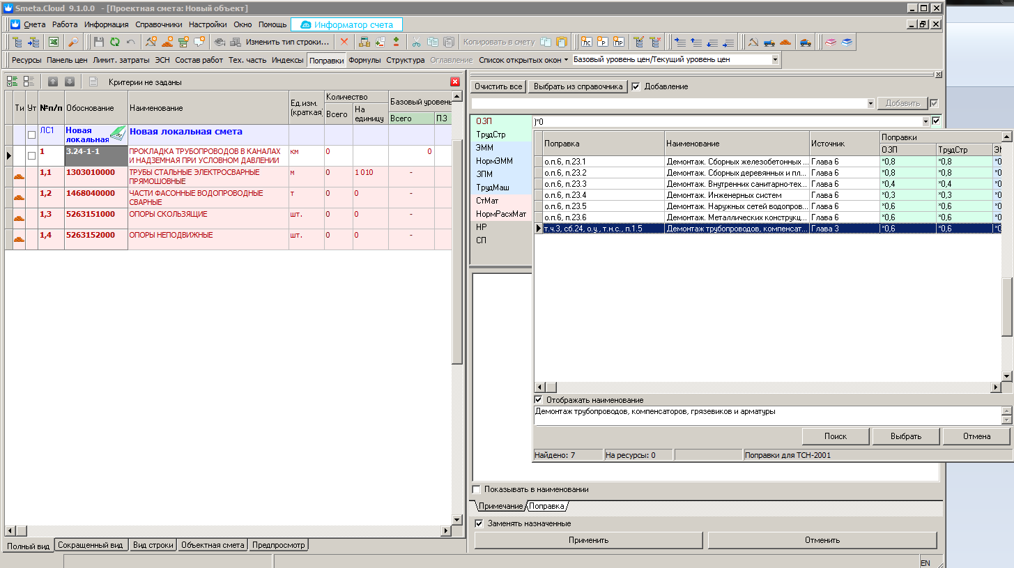Click the hammer labor resources icon on right toolbar
Image resolution: width=1014 pixels, height=568 pixels.
click(x=753, y=42)
